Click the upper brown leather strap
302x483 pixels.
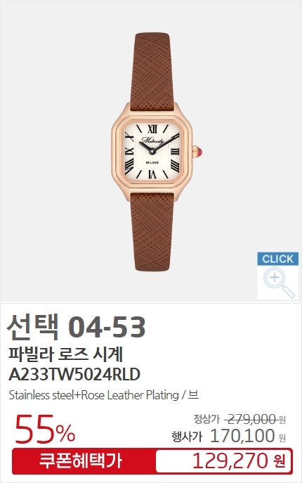(x=152, y=72)
